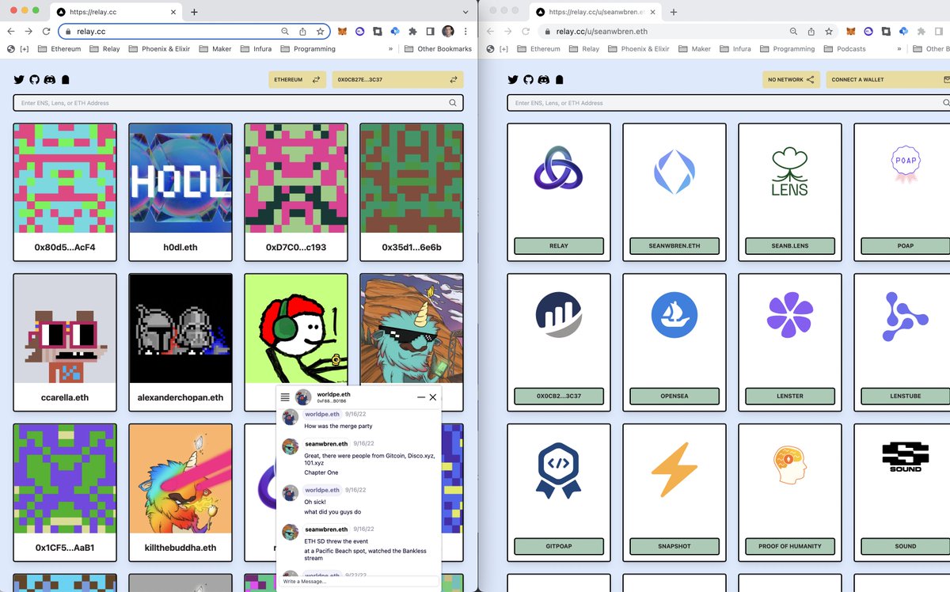The width and height of the screenshot is (950, 592).
Task: Click the PROOF OF HUMANITY button
Action: pyautogui.click(x=790, y=546)
